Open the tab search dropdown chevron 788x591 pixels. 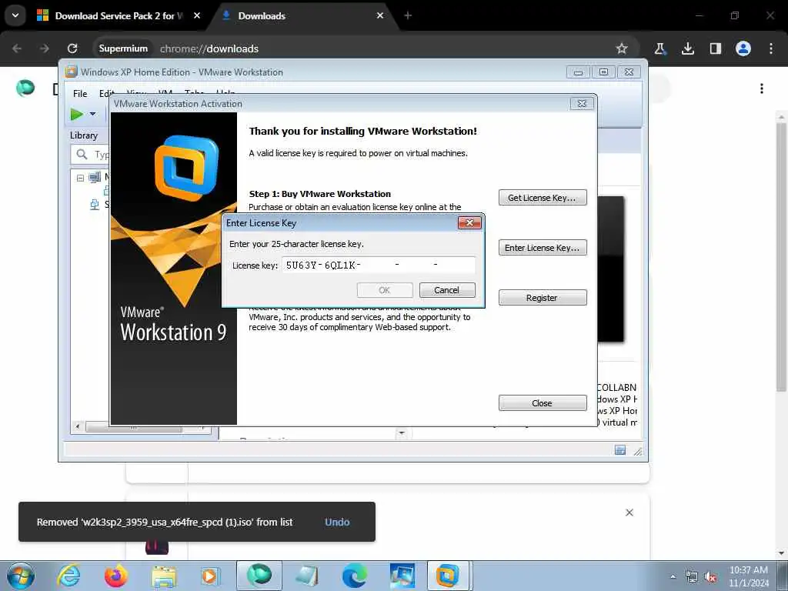click(15, 15)
